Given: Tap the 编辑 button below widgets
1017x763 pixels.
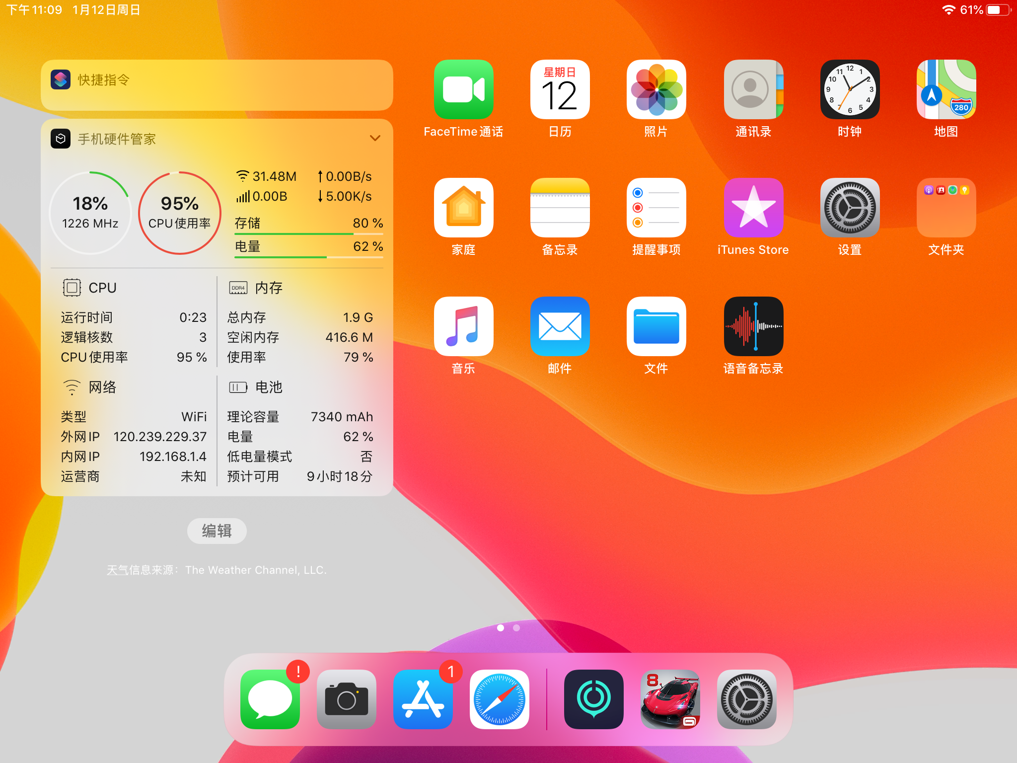Looking at the screenshot, I should pyautogui.click(x=217, y=531).
